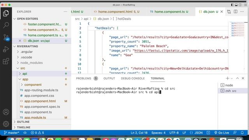
Task: Change end of line sequence LF
Action: [x=184, y=133]
